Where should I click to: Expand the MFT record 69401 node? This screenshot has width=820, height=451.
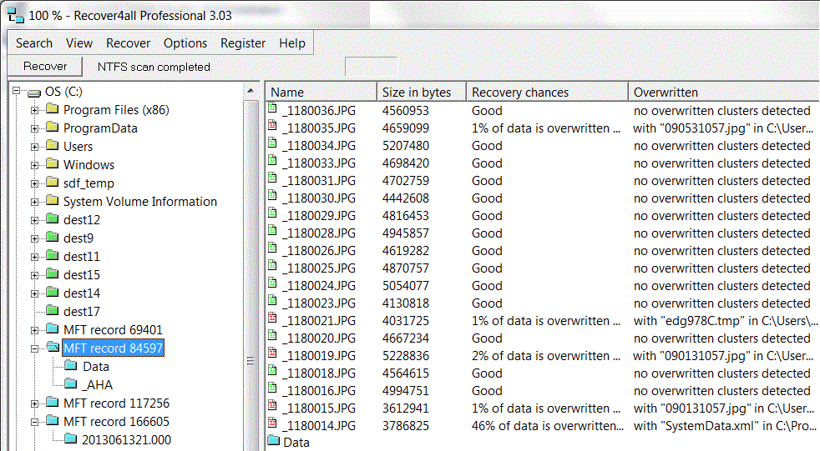coord(34,330)
